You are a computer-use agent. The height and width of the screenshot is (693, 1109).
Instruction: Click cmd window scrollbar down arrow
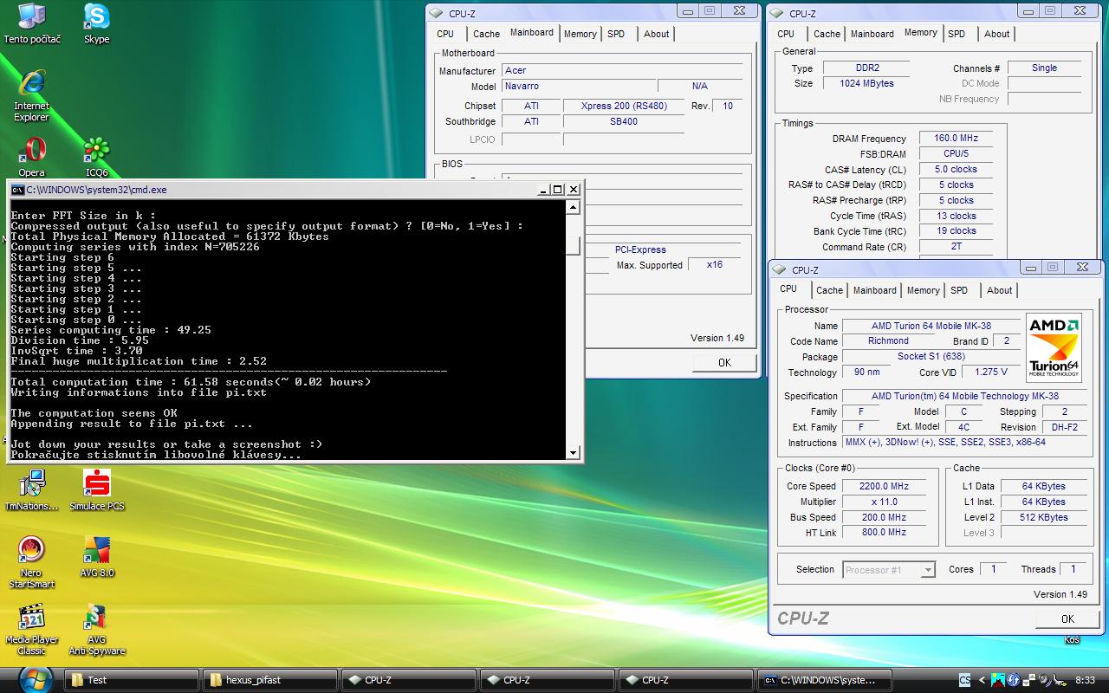tap(573, 453)
